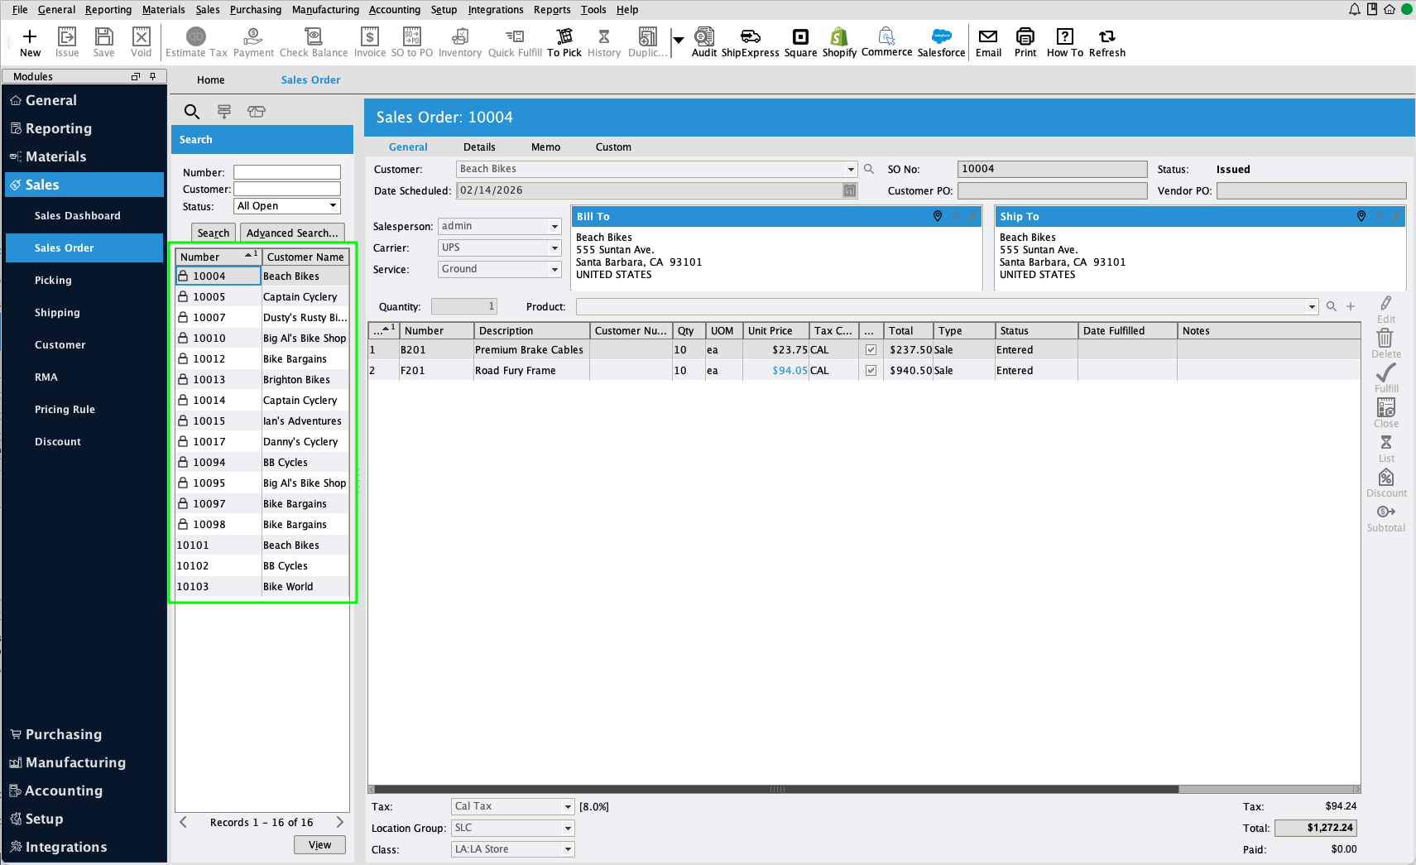Toggle the checkbox on Road Fury Frame row
Screen dimensions: 1416x865
tap(871, 371)
